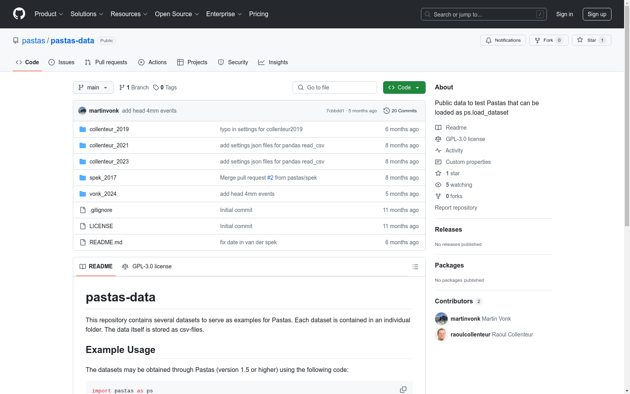Click the Search or jump to field

(x=484, y=14)
